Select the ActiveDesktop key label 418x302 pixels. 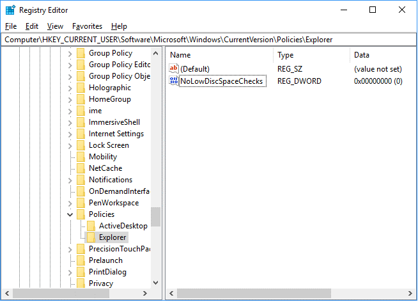point(123,226)
